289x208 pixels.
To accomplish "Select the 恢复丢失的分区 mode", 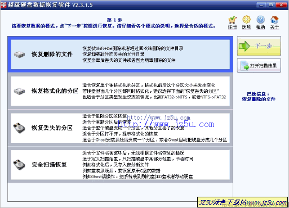I will point(120,128).
